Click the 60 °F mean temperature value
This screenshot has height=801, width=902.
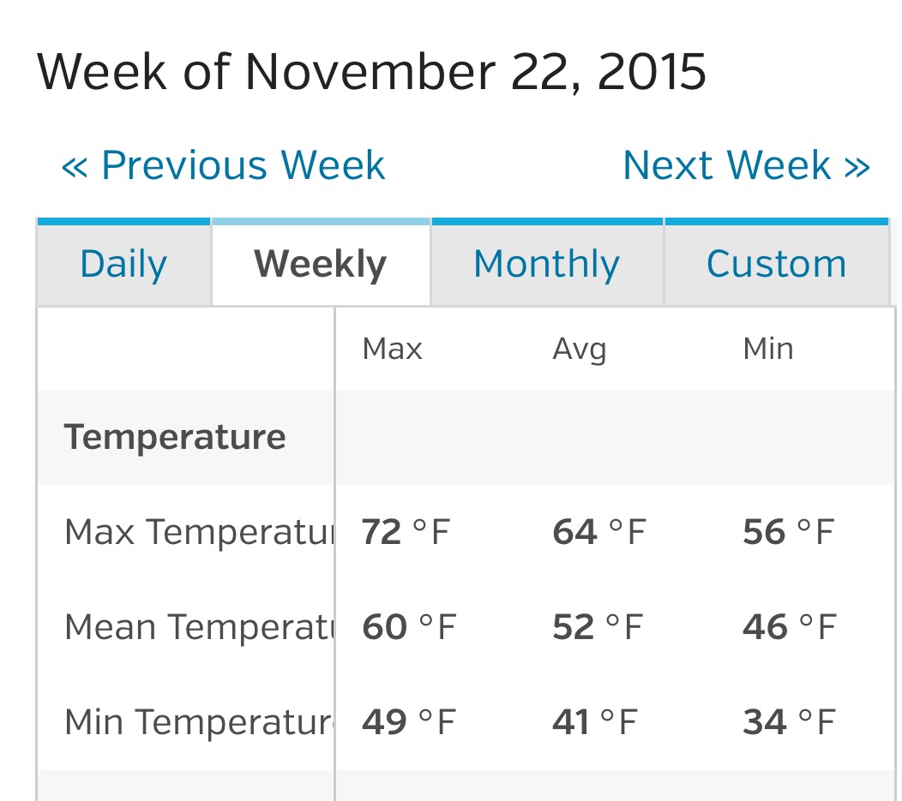(409, 627)
